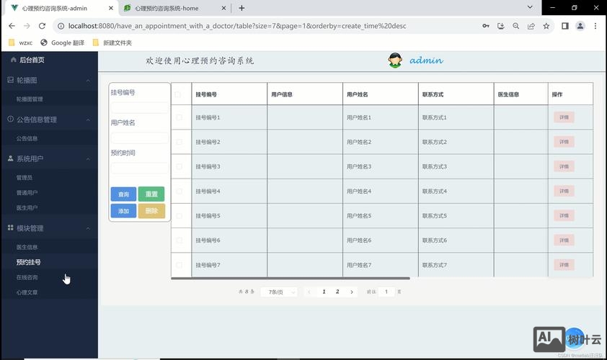Click the previous page arrow in pagination

[309, 292]
